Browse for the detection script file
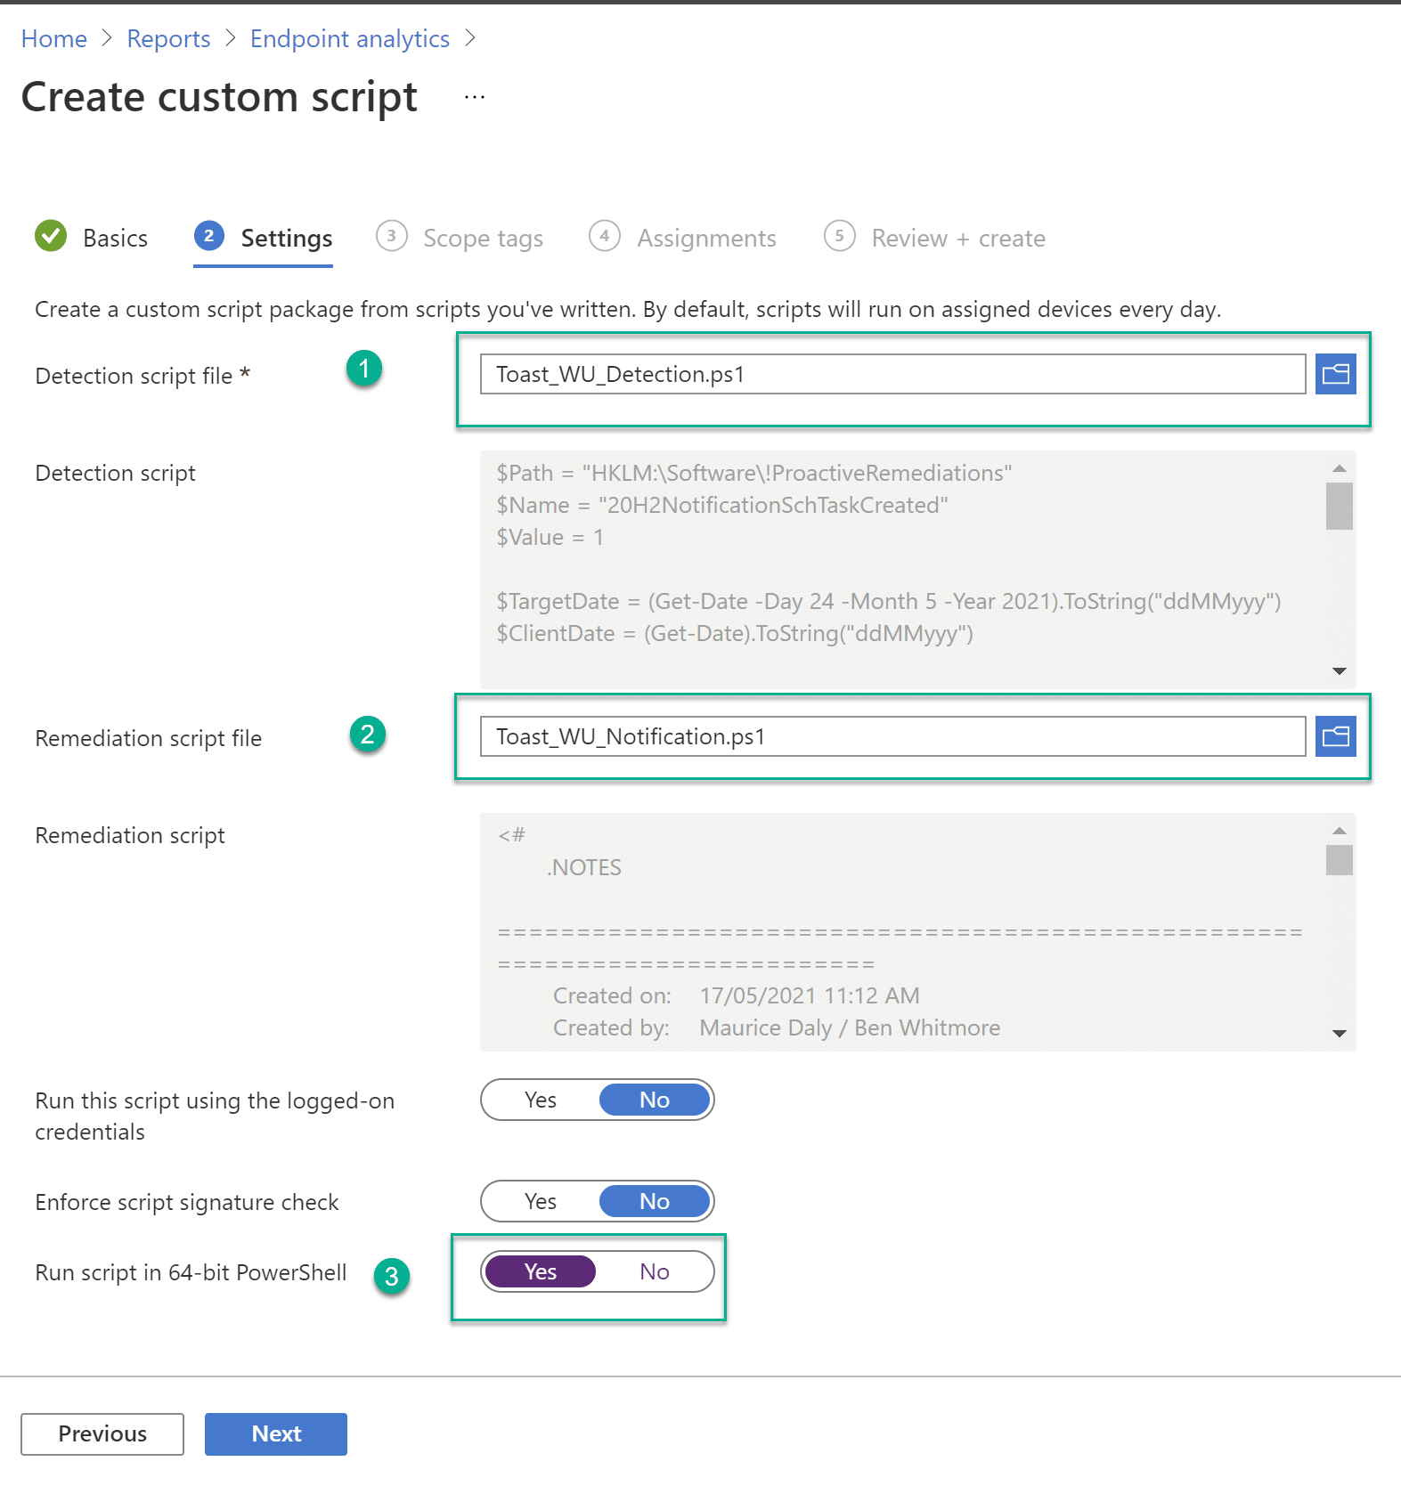1401x1486 pixels. coord(1335,374)
